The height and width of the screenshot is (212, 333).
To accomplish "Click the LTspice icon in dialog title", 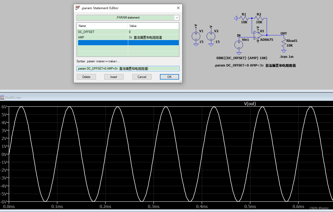I will pos(78,8).
